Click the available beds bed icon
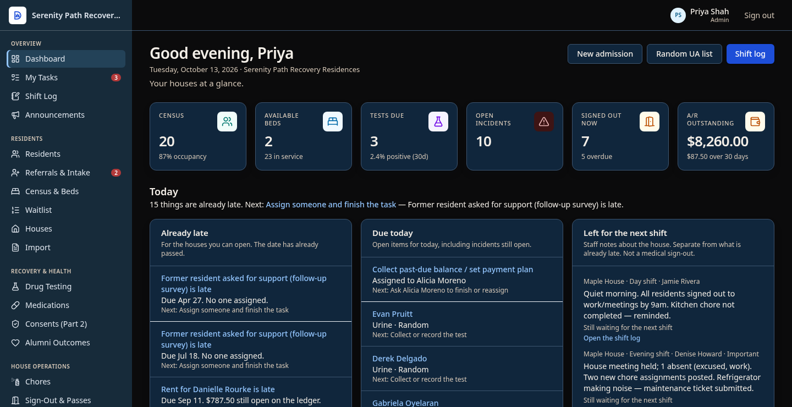The height and width of the screenshot is (407, 792). click(x=333, y=122)
